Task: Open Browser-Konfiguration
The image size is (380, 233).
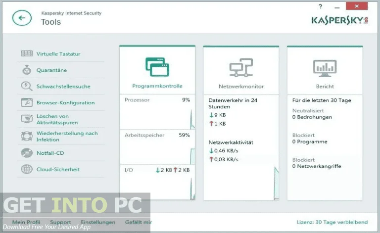Action: pyautogui.click(x=65, y=102)
